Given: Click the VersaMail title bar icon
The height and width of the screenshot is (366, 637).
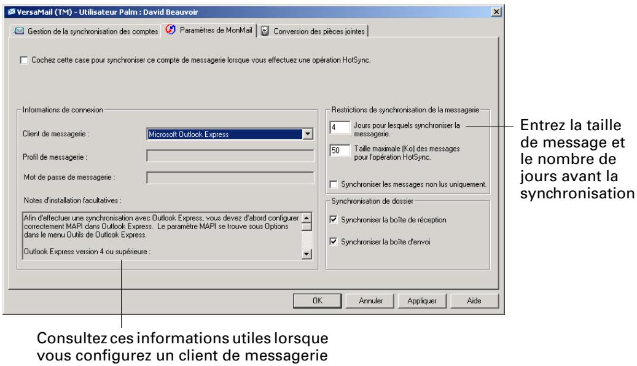Looking at the screenshot, I should 12,12.
